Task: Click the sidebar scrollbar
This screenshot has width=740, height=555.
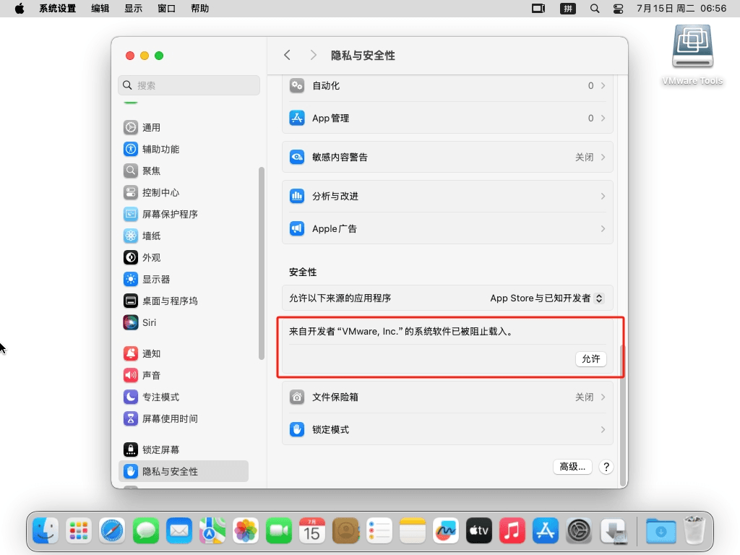Action: (x=262, y=263)
